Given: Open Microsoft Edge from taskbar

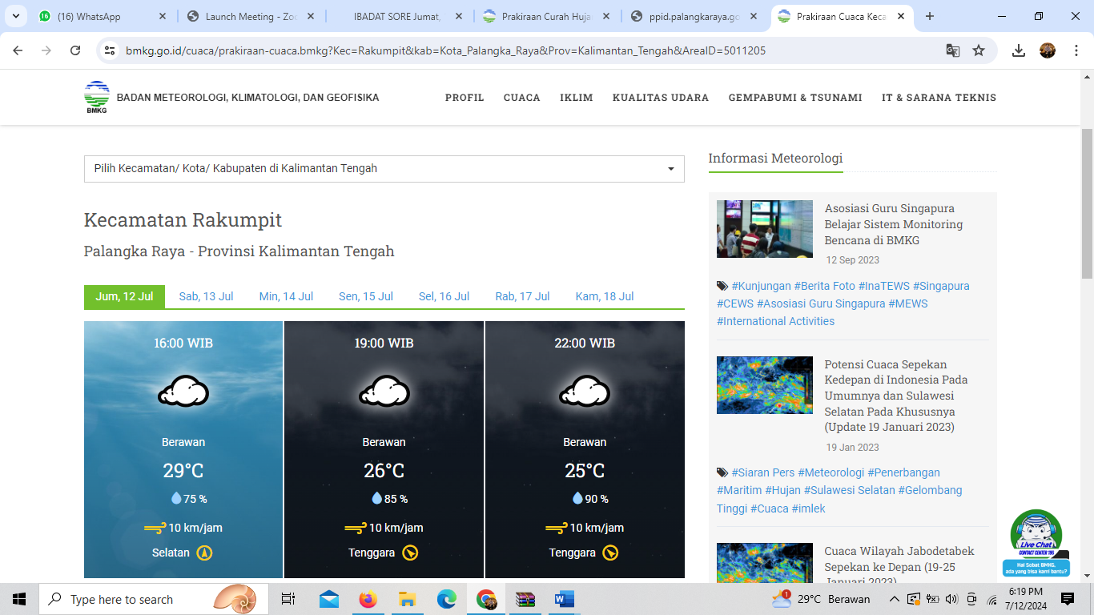Looking at the screenshot, I should pos(446,599).
